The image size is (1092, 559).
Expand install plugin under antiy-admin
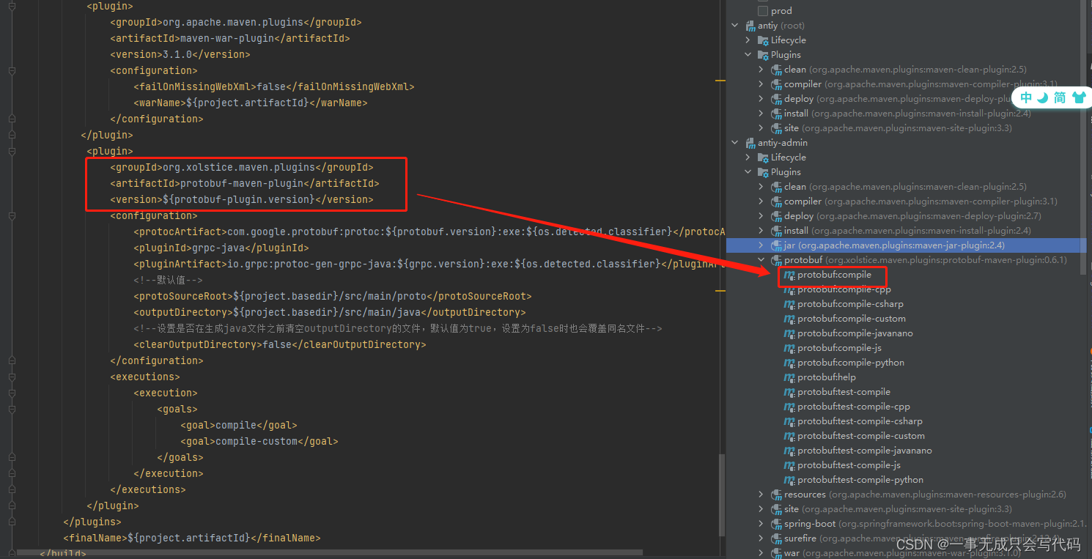(761, 231)
